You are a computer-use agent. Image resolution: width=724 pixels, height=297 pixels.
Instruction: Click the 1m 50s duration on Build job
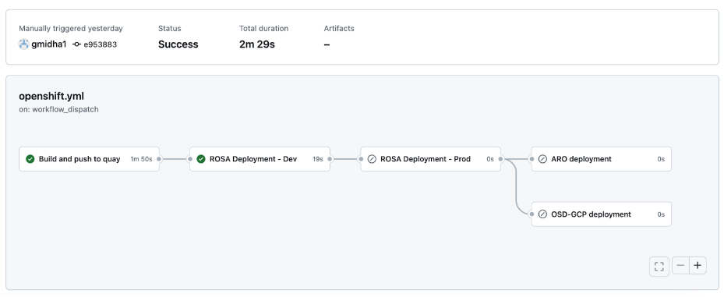tap(141, 159)
